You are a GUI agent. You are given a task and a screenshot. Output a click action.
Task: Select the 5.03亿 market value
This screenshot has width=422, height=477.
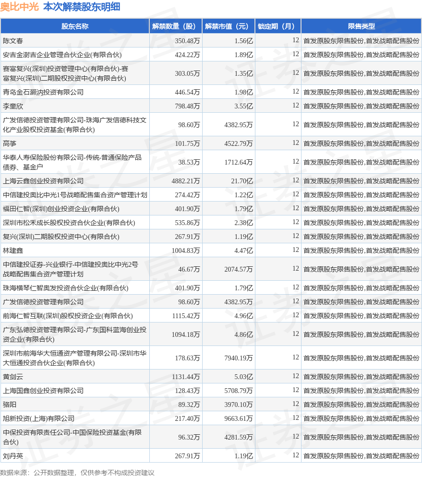244,377
